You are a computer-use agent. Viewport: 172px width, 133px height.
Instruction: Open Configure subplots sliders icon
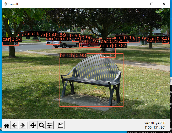[50, 125]
